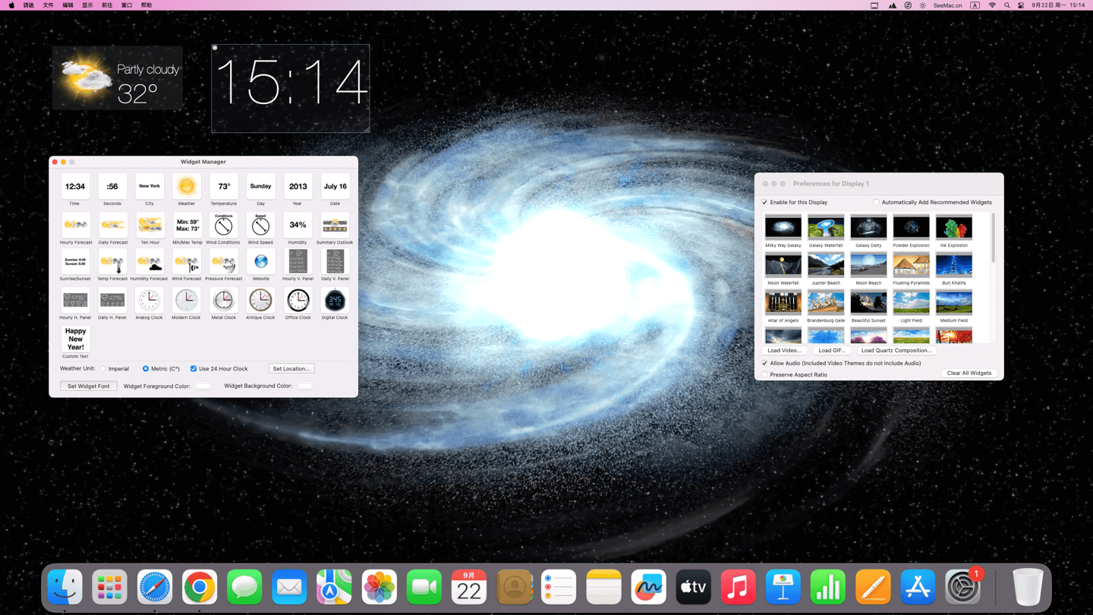The image size is (1093, 615).
Task: Add the Digital Clock widget
Action: tap(335, 301)
